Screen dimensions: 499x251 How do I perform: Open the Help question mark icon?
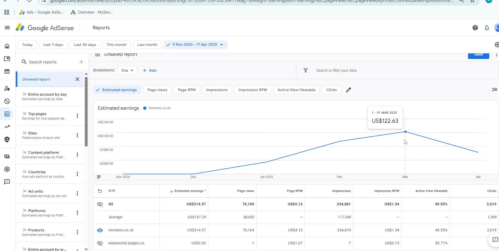point(475,28)
